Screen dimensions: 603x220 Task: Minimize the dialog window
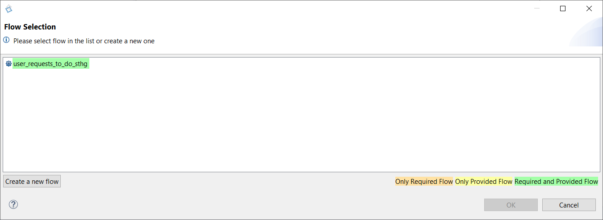pyautogui.click(x=536, y=8)
